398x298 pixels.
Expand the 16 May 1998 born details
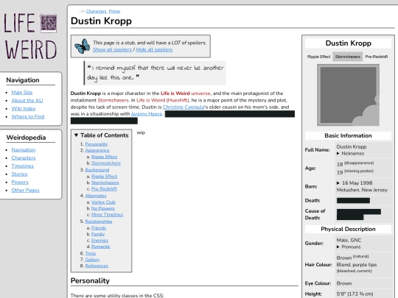tap(338, 183)
